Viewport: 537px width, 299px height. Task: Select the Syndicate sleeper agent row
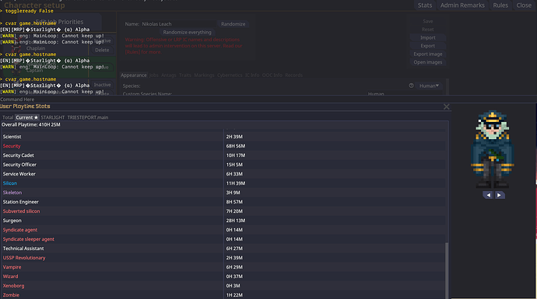tap(223, 239)
